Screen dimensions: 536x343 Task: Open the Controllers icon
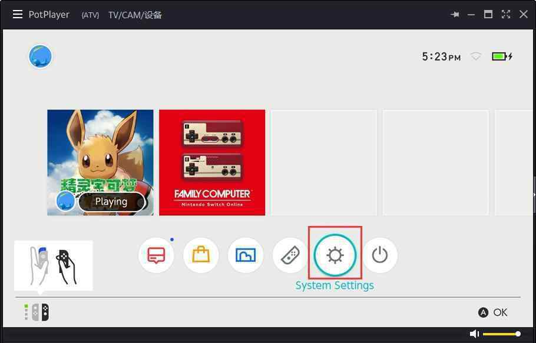click(x=290, y=255)
